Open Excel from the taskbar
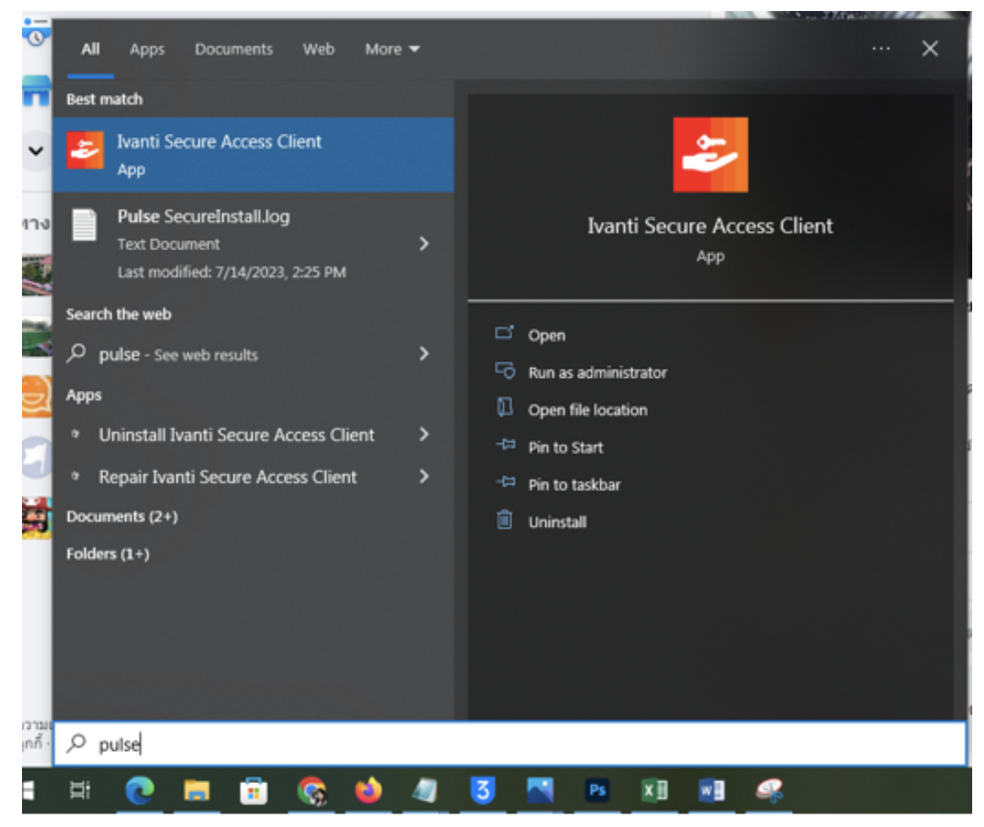The width and height of the screenshot is (984, 827). pyautogui.click(x=654, y=791)
